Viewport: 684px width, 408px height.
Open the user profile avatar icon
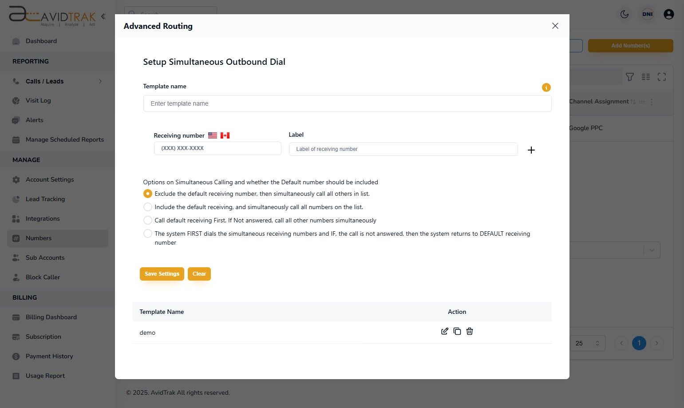click(668, 14)
